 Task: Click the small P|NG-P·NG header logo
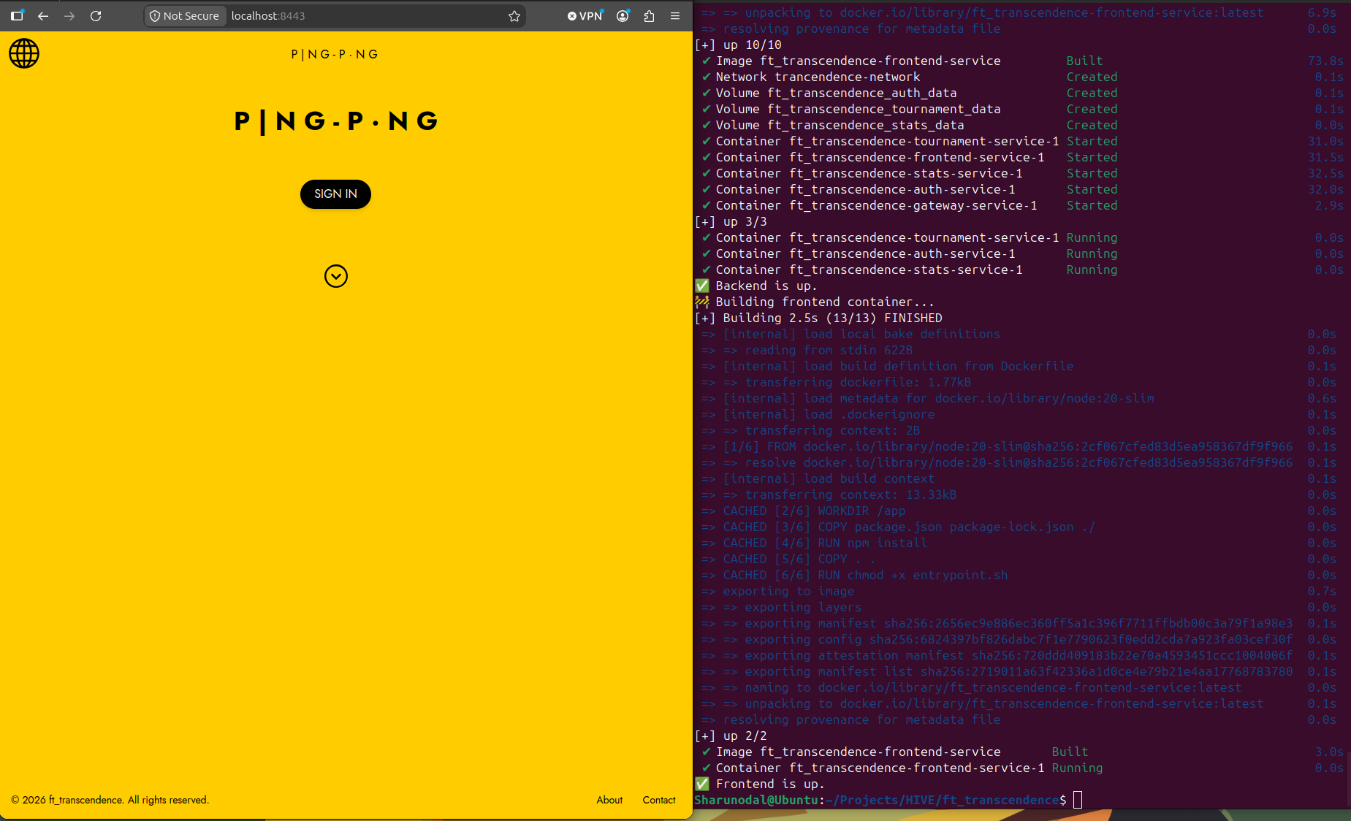tap(335, 54)
